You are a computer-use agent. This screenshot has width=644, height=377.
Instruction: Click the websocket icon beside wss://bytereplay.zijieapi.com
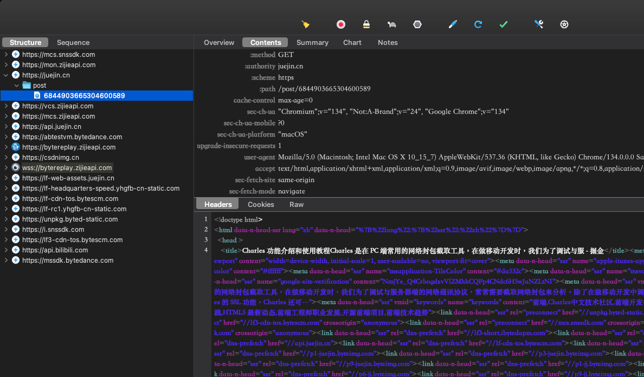(x=16, y=167)
